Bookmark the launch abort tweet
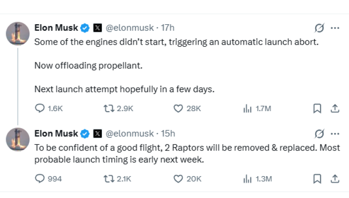Screen dimensions: 349x198 [x=317, y=108]
